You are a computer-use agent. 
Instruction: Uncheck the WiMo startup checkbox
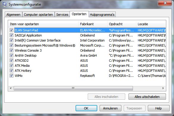11,76
